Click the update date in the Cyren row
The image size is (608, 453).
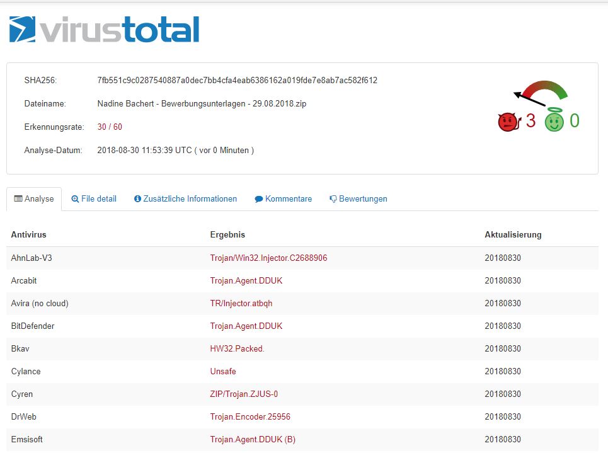click(503, 394)
